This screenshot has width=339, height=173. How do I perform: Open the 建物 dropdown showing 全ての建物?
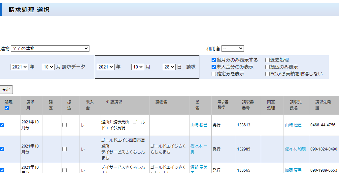point(50,49)
